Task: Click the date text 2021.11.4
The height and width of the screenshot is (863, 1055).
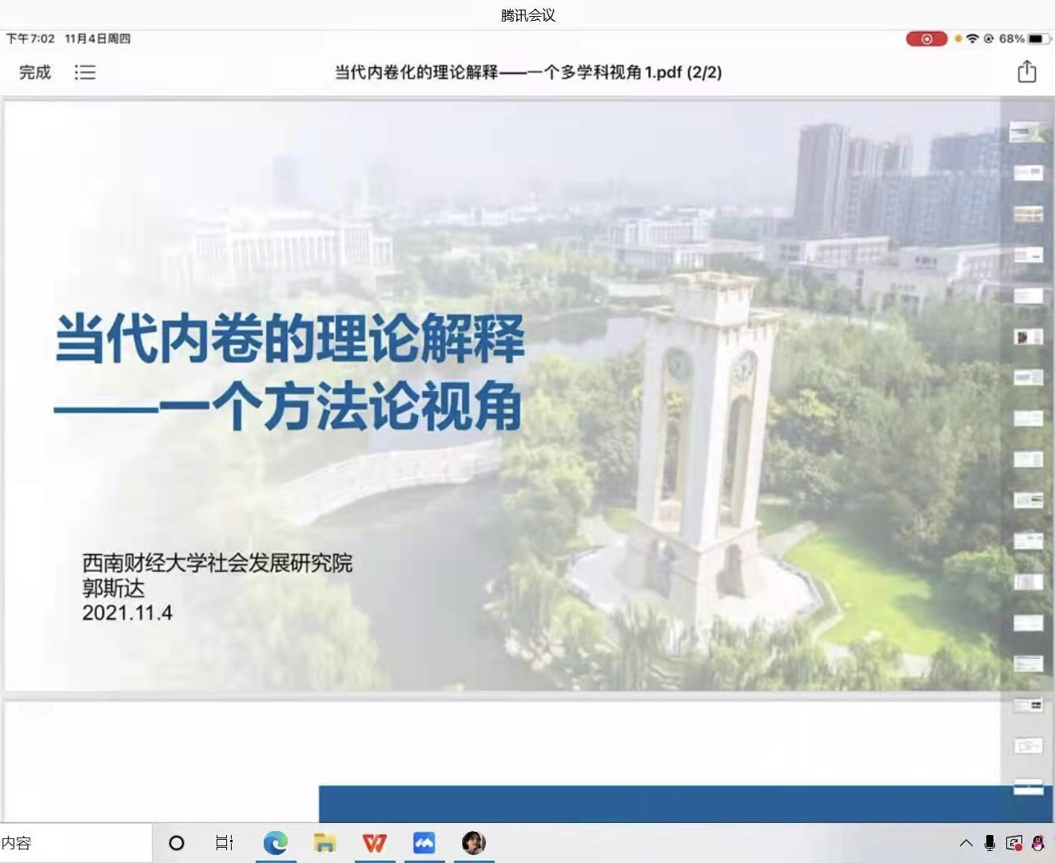Action: coord(127,613)
